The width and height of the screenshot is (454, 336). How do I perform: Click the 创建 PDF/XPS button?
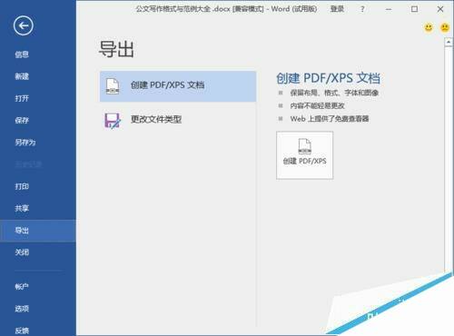(x=304, y=155)
